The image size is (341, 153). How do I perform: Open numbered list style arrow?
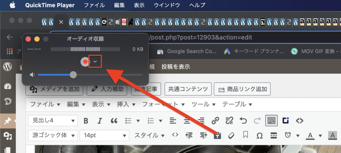point(161,121)
